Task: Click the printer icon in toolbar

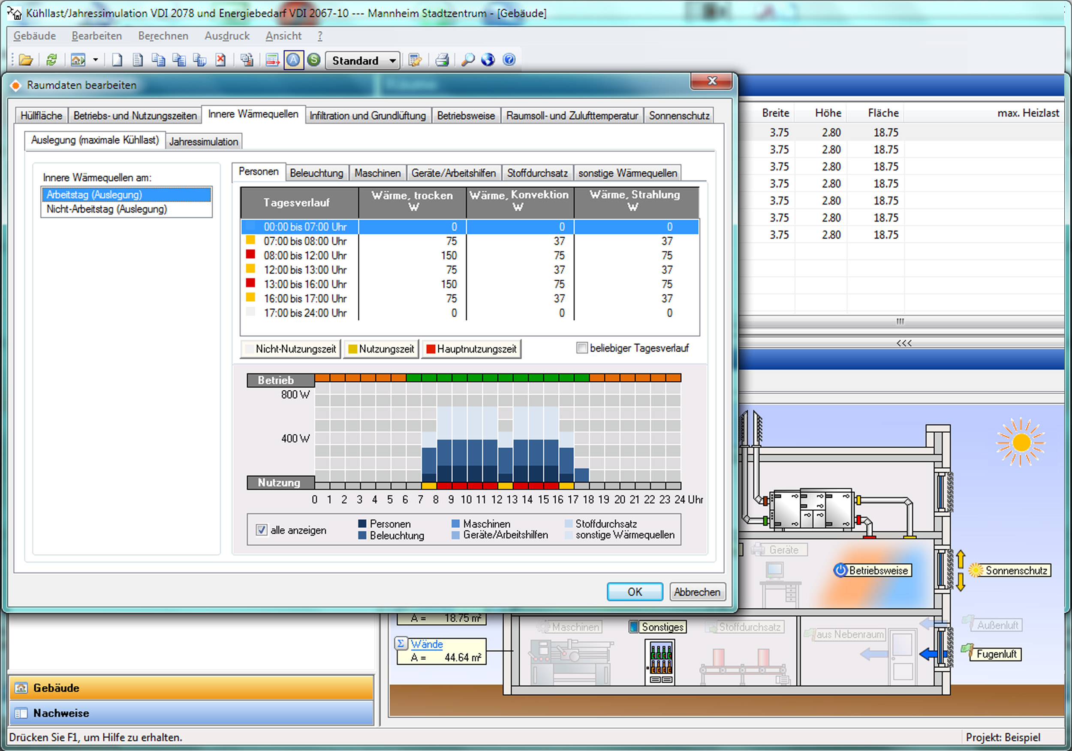Action: click(442, 60)
